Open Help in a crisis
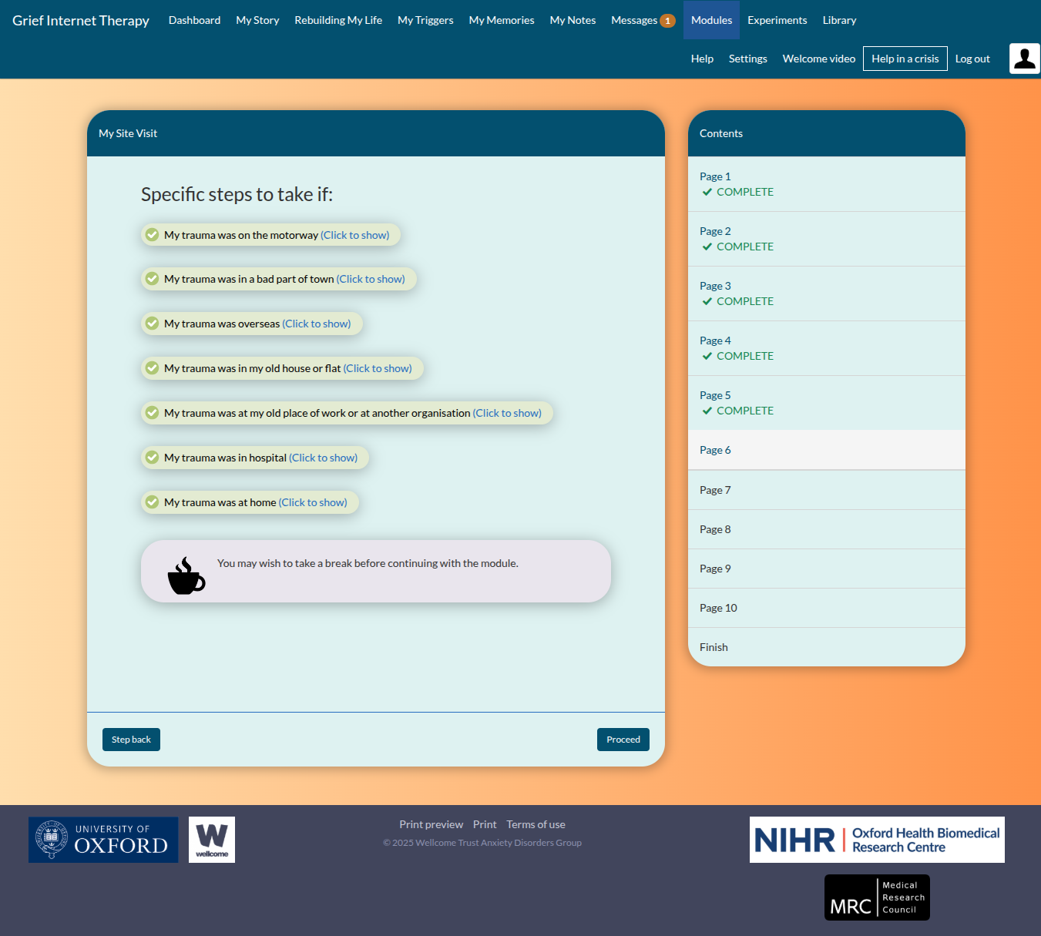Image resolution: width=1041 pixels, height=936 pixels. 905,59
